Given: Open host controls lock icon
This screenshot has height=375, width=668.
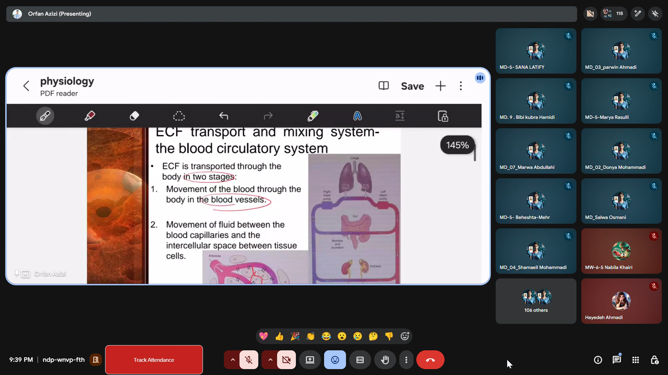Looking at the screenshot, I should pyautogui.click(x=654, y=360).
